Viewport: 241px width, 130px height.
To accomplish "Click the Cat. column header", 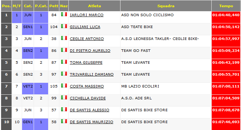I will tap(28, 6).
